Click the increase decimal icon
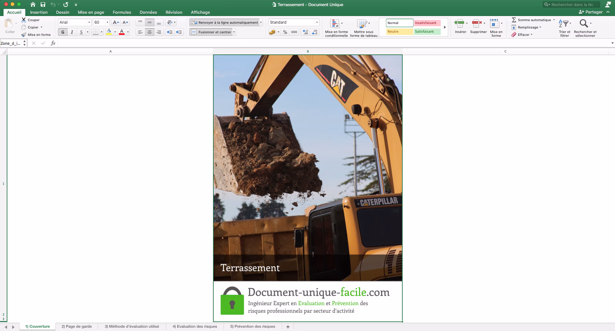 [306, 32]
